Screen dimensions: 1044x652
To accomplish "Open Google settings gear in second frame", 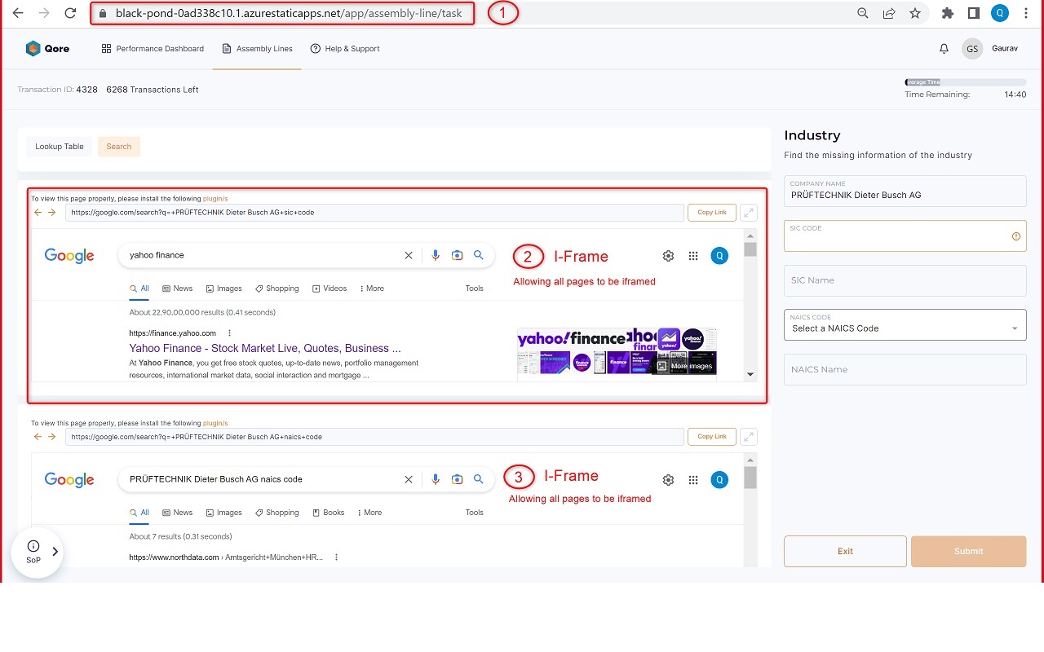I will [x=669, y=480].
